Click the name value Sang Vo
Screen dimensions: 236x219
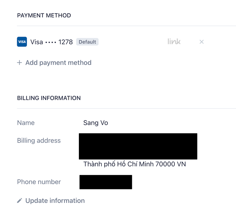tap(95, 123)
